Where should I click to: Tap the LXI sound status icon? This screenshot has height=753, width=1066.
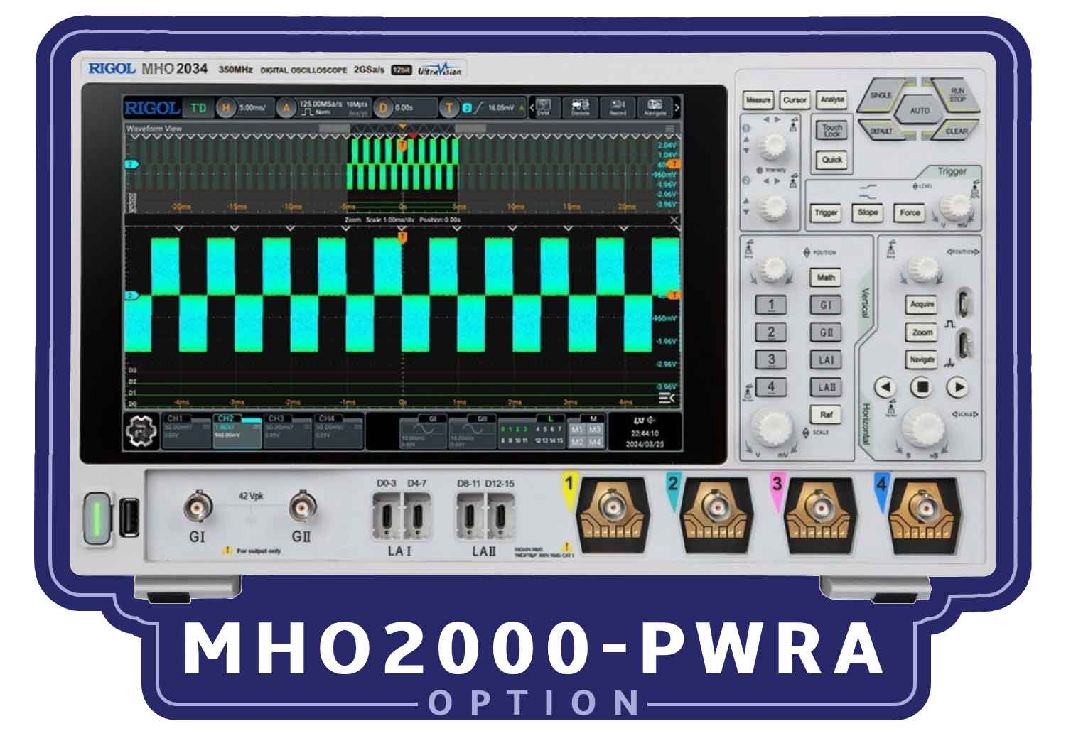644,420
